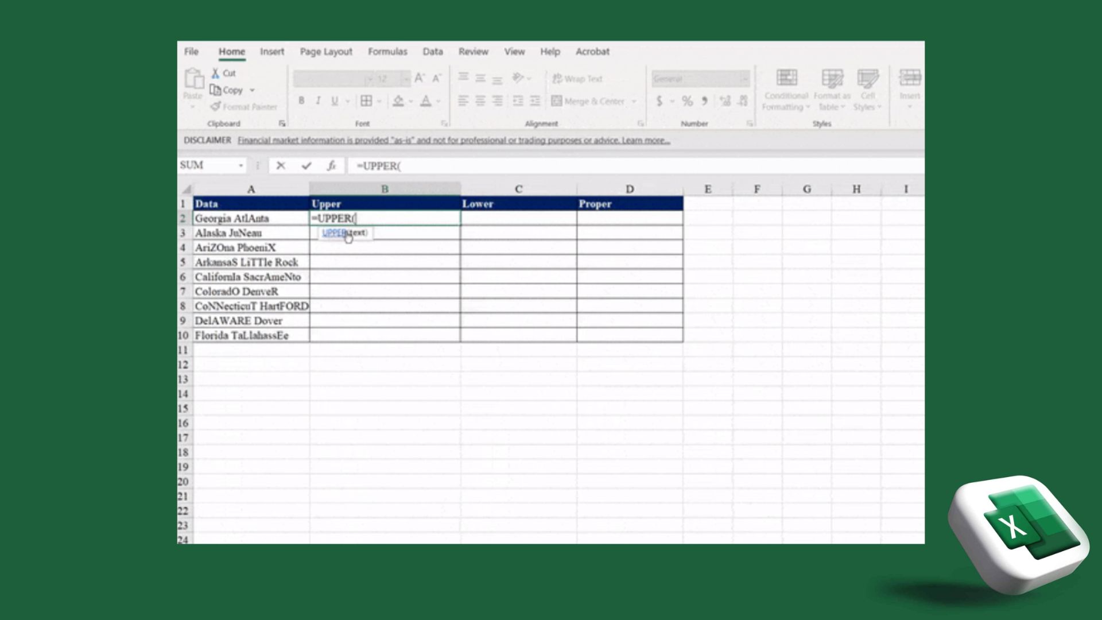Switch to the Acrobat tab
The width and height of the screenshot is (1102, 620).
[592, 52]
